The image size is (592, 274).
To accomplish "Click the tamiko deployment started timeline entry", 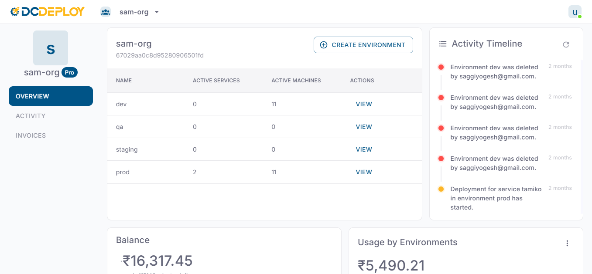I will pos(496,198).
